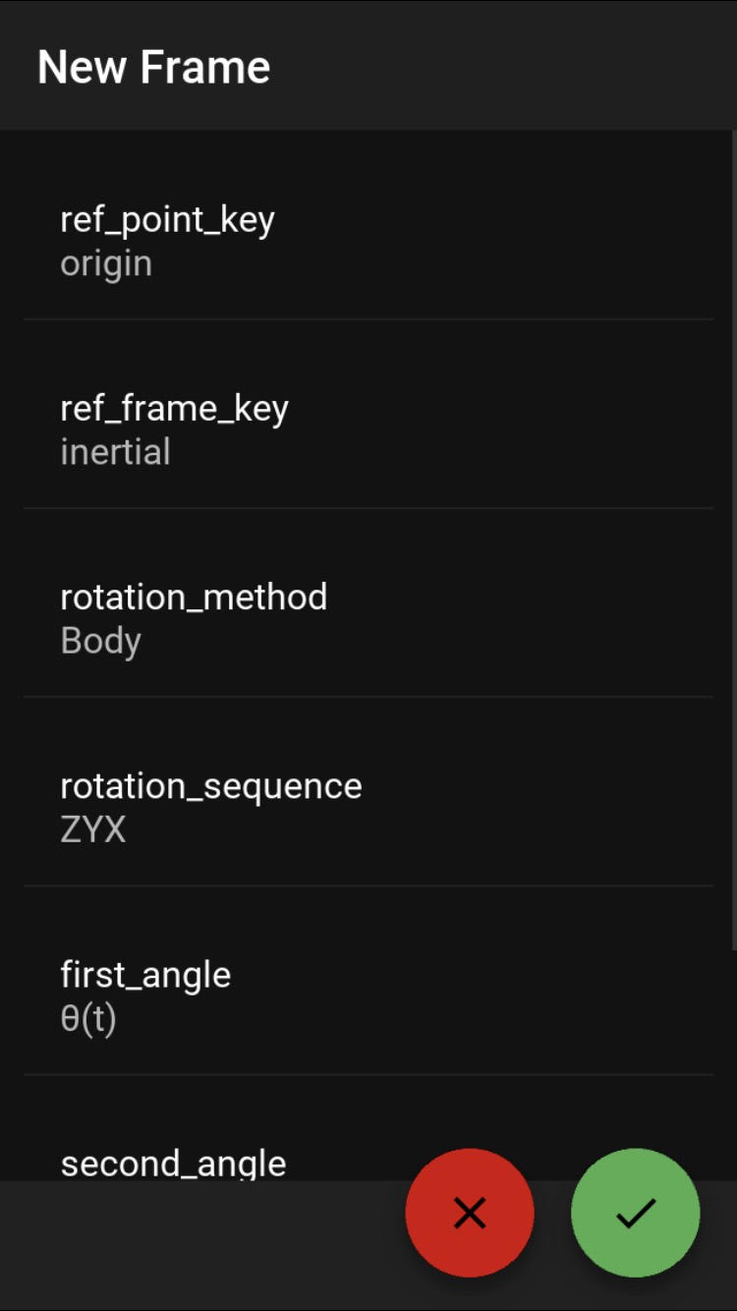Image resolution: width=737 pixels, height=1311 pixels.
Task: Change the inertial reference frame value
Action: pyautogui.click(x=115, y=452)
